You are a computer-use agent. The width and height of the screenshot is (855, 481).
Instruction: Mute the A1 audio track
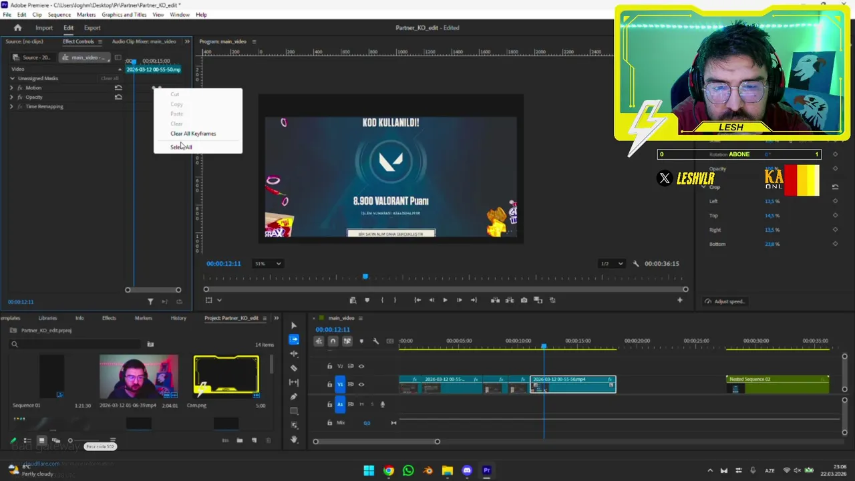[361, 404]
